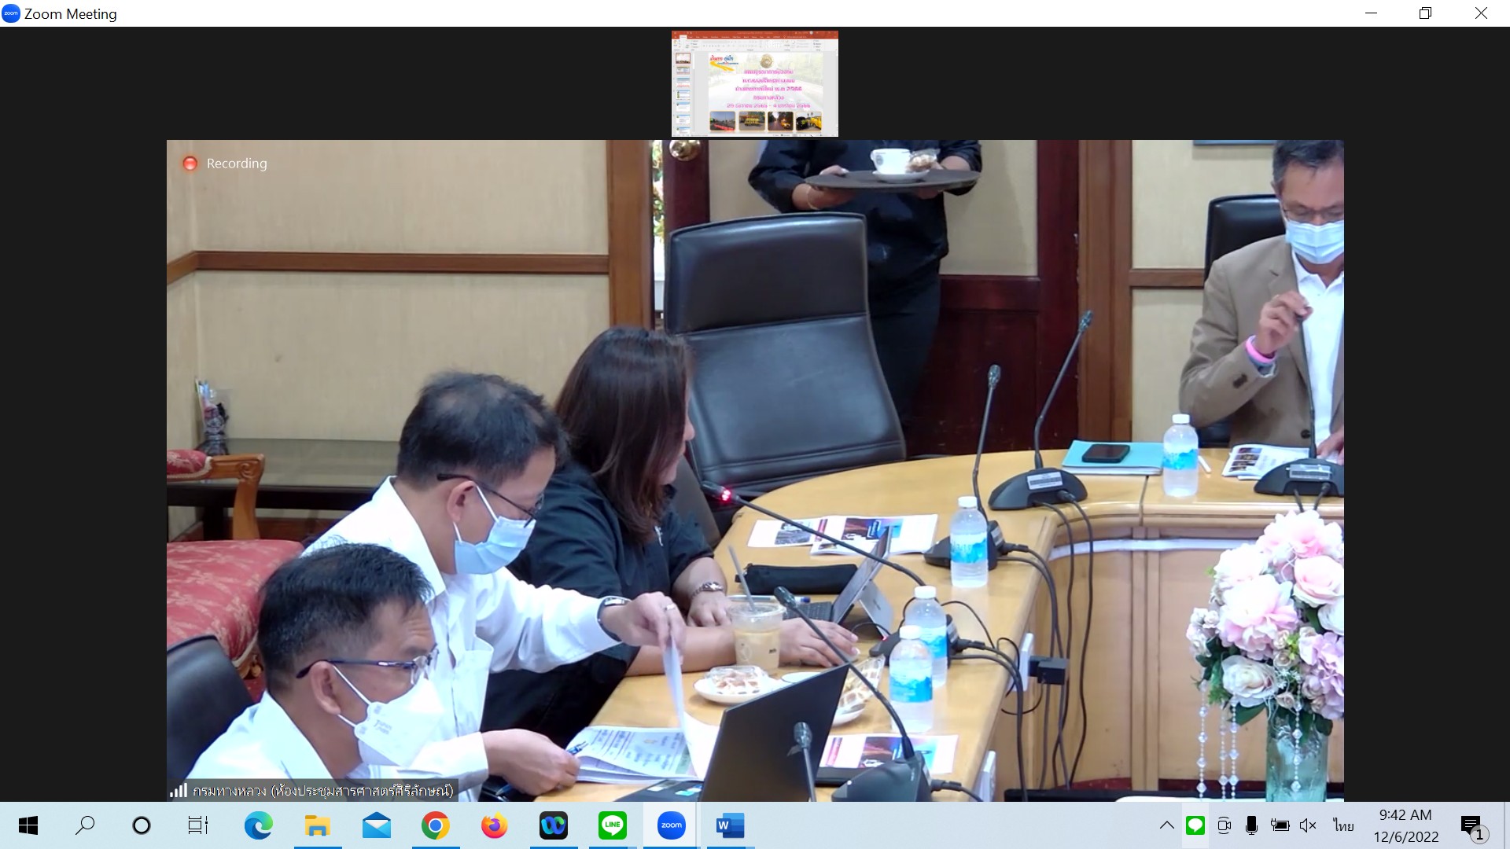Click the microphone in-use tray icon
The height and width of the screenshot is (849, 1510).
coord(1251,825)
